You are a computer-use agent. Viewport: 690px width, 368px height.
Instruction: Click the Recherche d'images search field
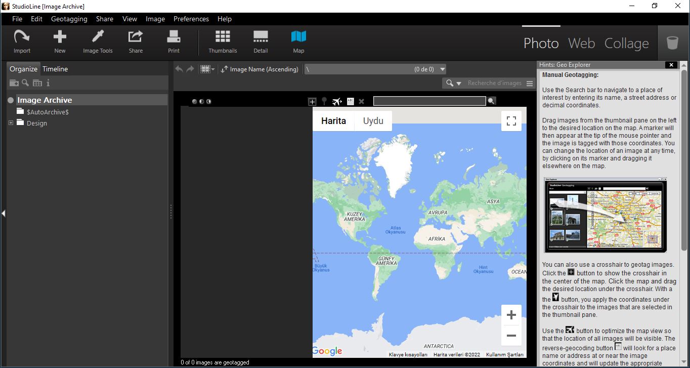(494, 83)
